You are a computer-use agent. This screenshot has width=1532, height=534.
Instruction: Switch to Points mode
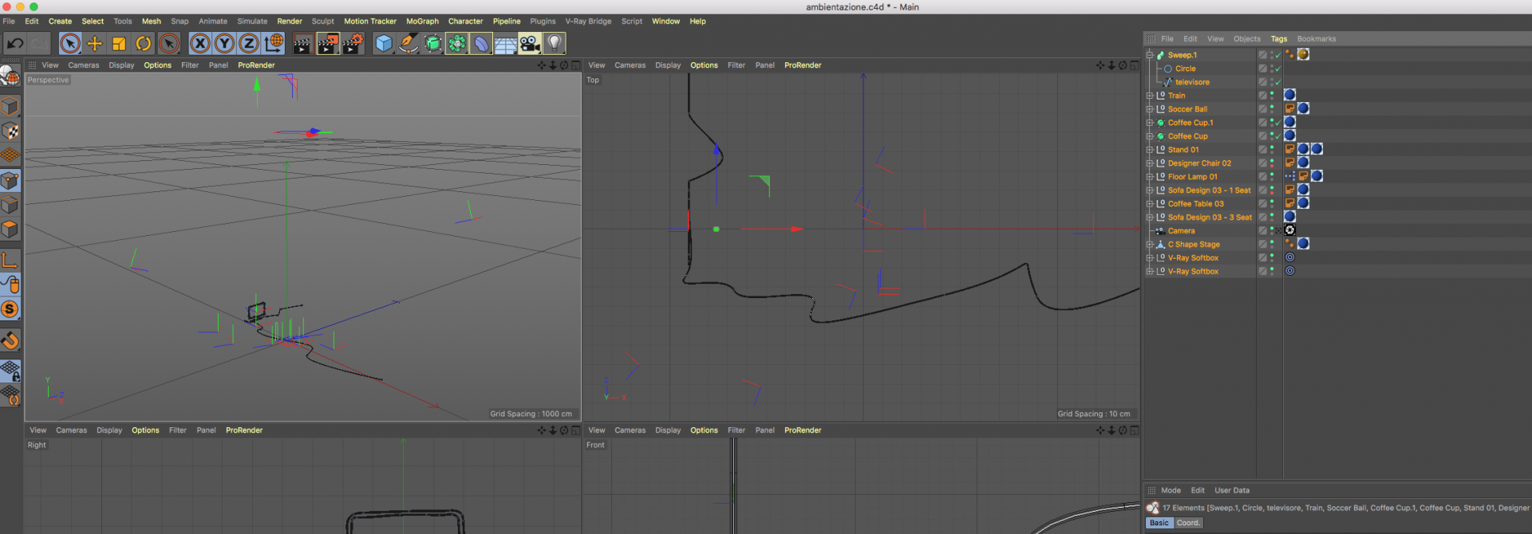(10, 181)
